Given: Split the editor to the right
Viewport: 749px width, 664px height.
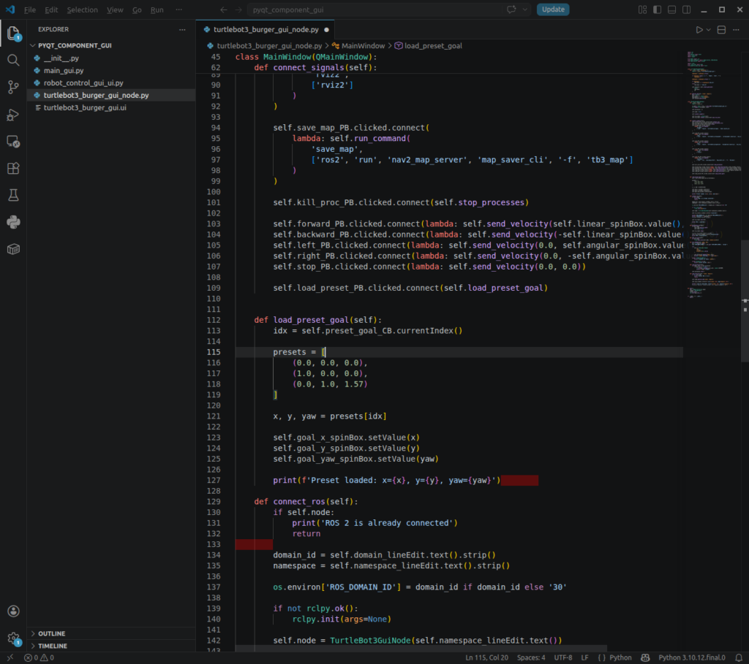Looking at the screenshot, I should [x=721, y=29].
